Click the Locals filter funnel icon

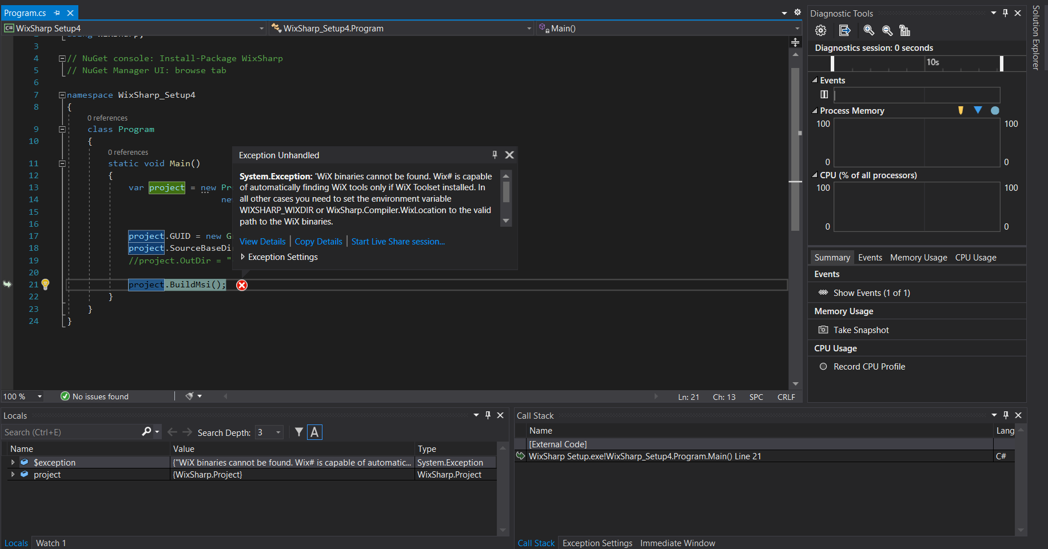pyautogui.click(x=299, y=432)
